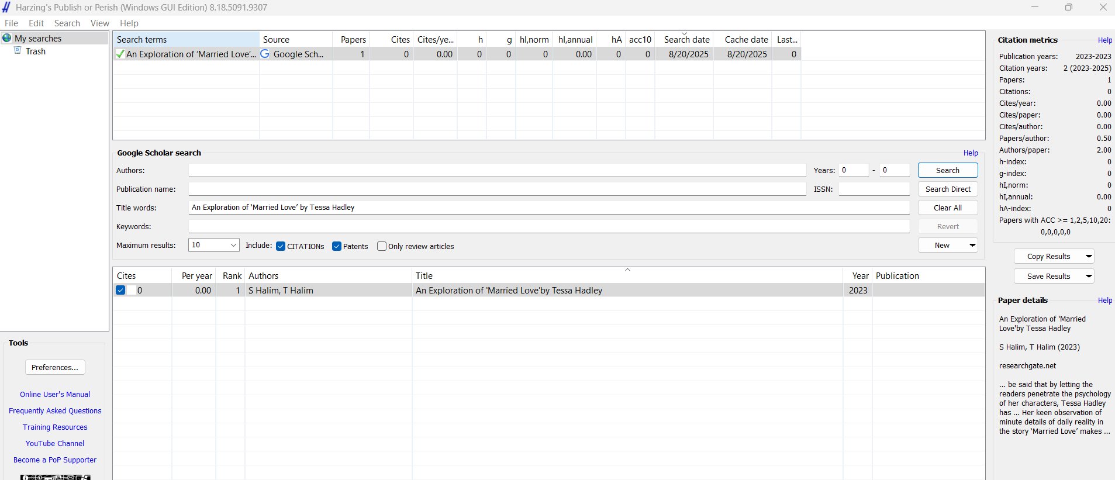Disable the CITATIONs checkbox
The width and height of the screenshot is (1115, 480).
point(281,246)
